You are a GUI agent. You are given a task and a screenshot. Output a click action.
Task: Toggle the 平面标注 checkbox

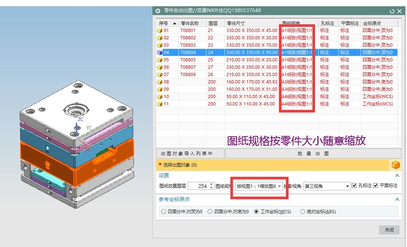pos(375,186)
